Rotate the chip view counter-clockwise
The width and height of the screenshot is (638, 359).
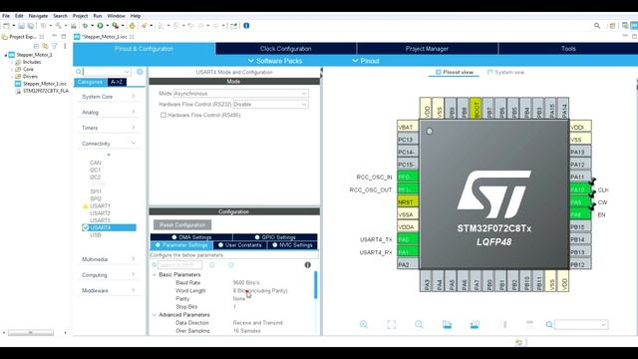(475, 324)
